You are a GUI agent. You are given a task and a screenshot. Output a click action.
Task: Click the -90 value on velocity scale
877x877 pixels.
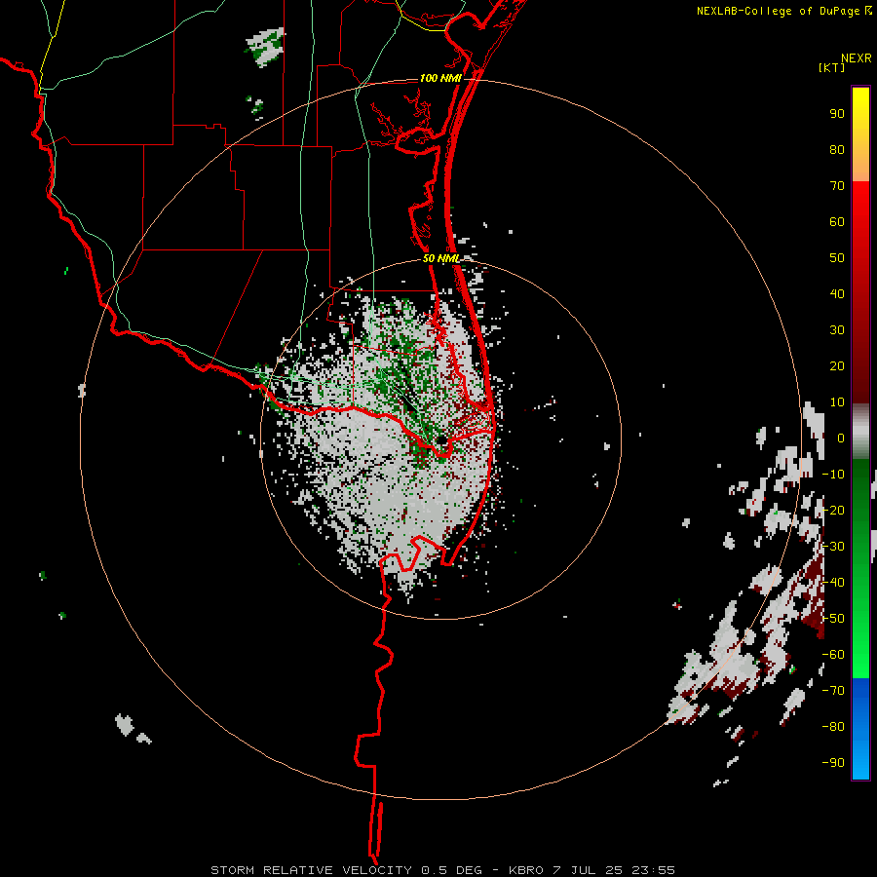pyautogui.click(x=833, y=763)
